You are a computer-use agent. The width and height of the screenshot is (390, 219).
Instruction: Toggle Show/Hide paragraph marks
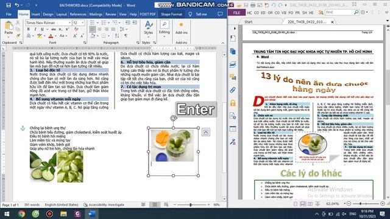126,36
